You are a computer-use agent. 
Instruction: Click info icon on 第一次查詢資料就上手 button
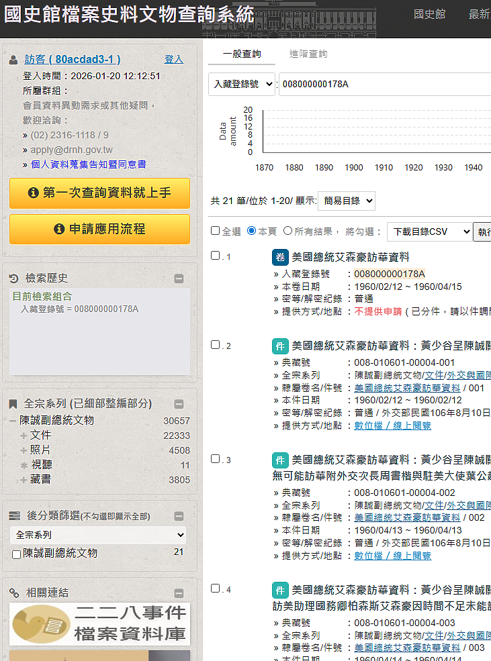click(34, 193)
